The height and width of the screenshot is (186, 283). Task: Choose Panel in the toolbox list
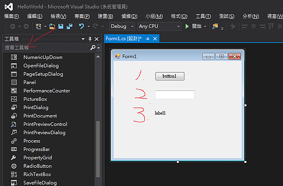tap(30, 82)
